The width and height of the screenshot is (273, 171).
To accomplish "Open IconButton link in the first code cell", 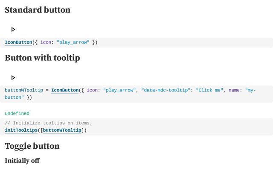I will click(x=18, y=42).
